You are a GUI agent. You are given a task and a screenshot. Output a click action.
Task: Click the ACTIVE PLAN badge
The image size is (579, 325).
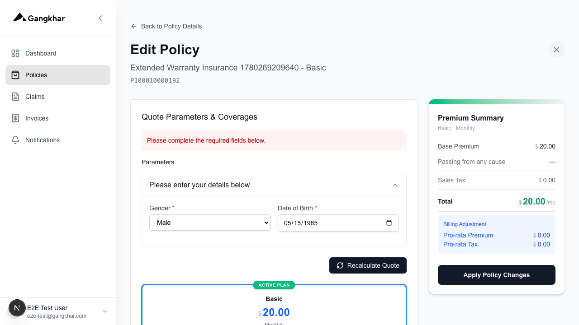point(274,285)
